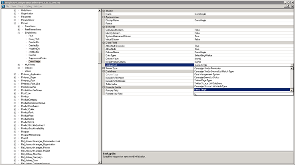The width and height of the screenshot is (295, 165).
Task: Select highlighted Demo Single list option
Action: (x=242, y=90)
